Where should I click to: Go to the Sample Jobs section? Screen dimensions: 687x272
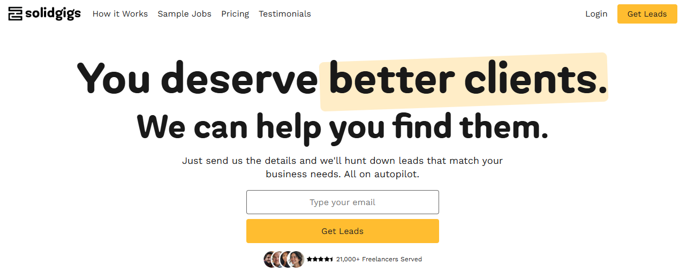click(x=184, y=14)
